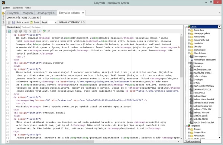The width and height of the screenshot is (223, 145).
Task: Select Velikosti Bauer in the tree
Action: (x=200, y=96)
